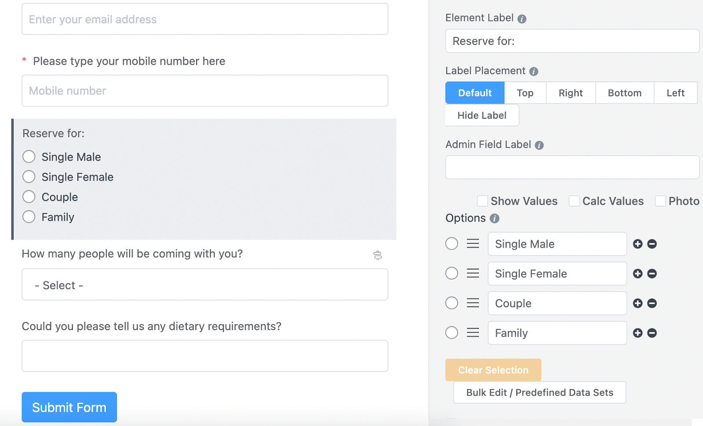703x426 pixels.
Task: Select the Hide Label placement option
Action: [482, 115]
